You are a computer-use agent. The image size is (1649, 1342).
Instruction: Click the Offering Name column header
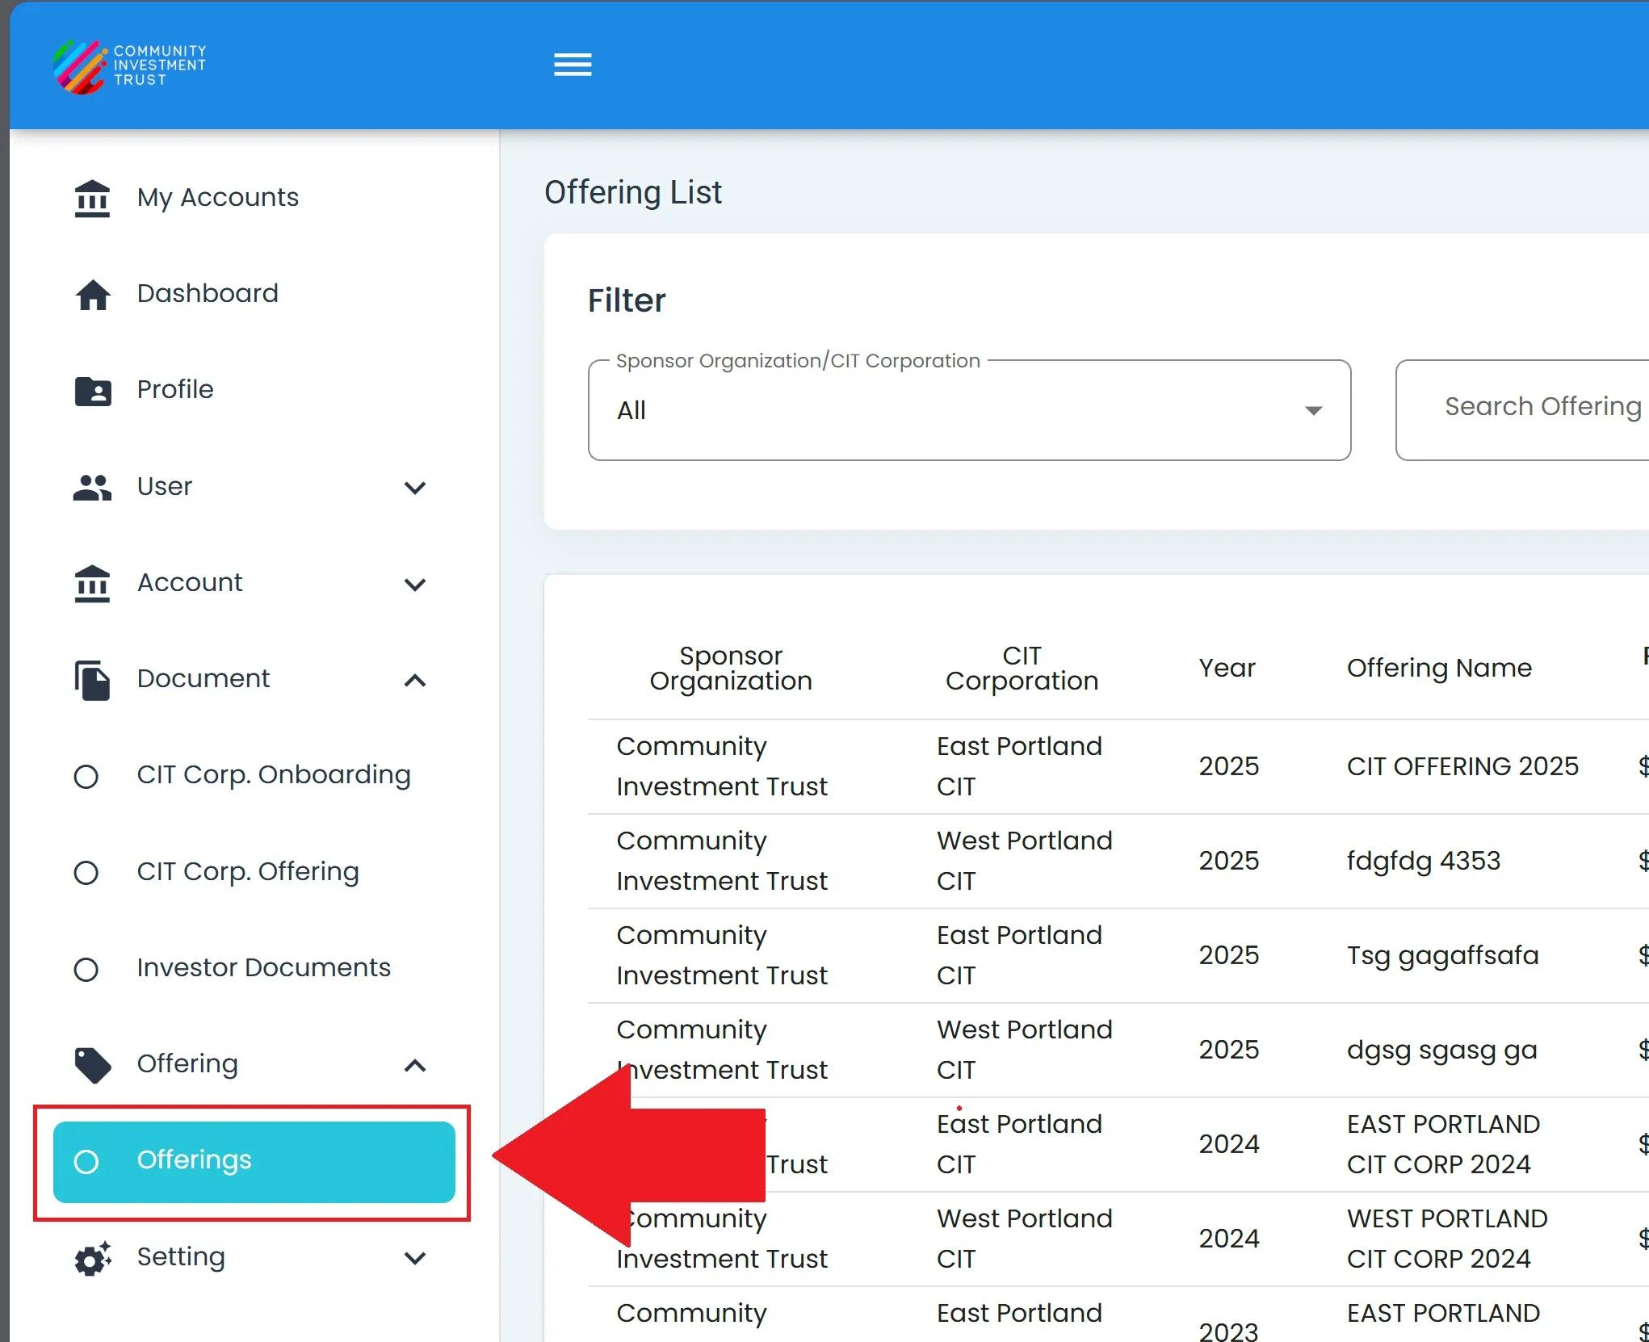click(1438, 669)
